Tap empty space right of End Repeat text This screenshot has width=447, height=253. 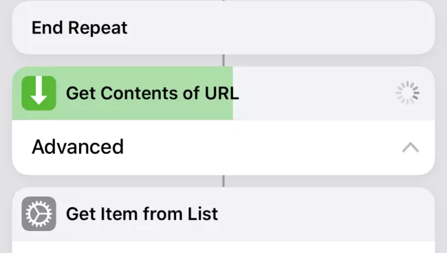[279, 28]
